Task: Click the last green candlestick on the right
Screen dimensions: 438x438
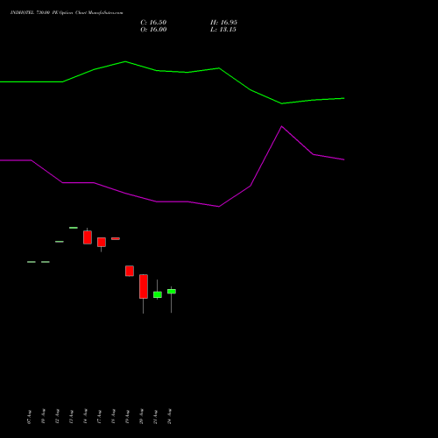Action: pyautogui.click(x=172, y=292)
